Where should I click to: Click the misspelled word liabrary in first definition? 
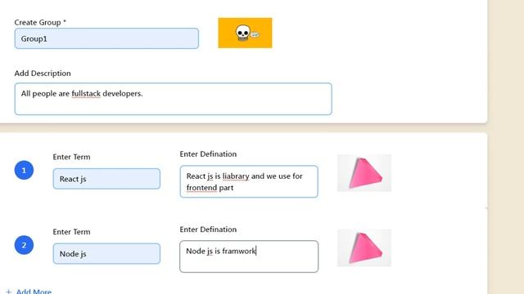pos(236,176)
